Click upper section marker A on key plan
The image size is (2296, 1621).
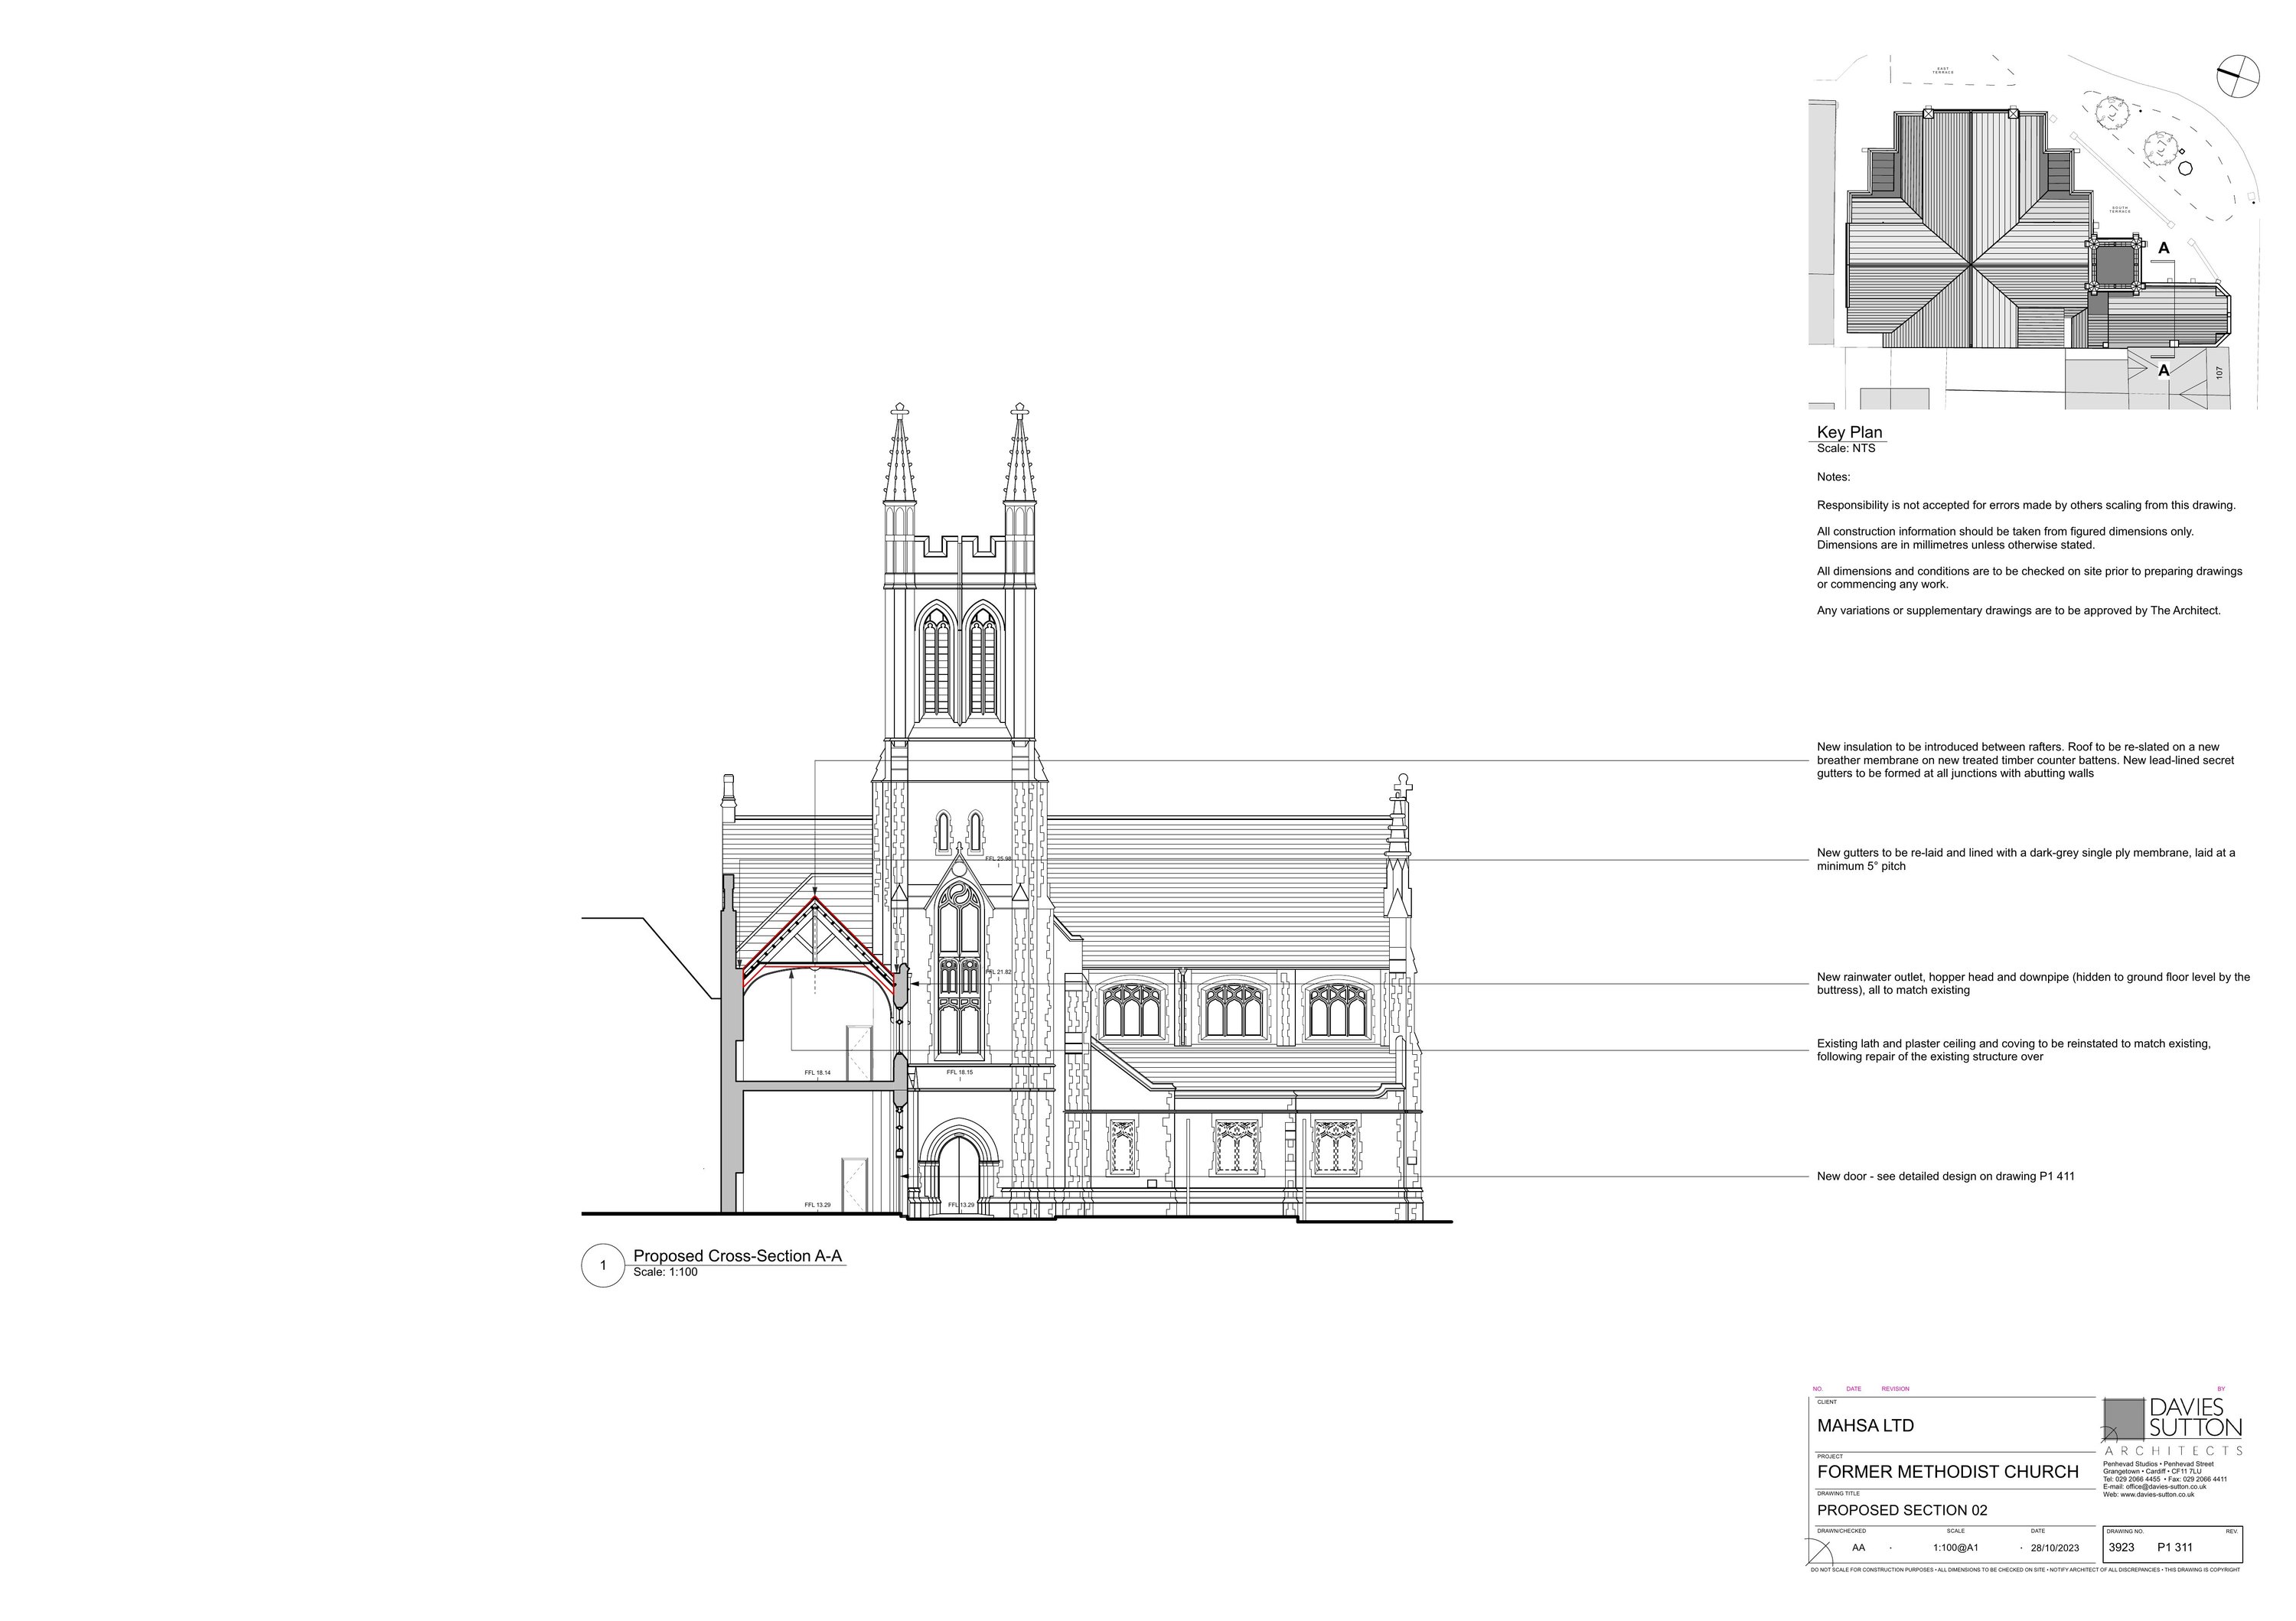coord(2163,248)
